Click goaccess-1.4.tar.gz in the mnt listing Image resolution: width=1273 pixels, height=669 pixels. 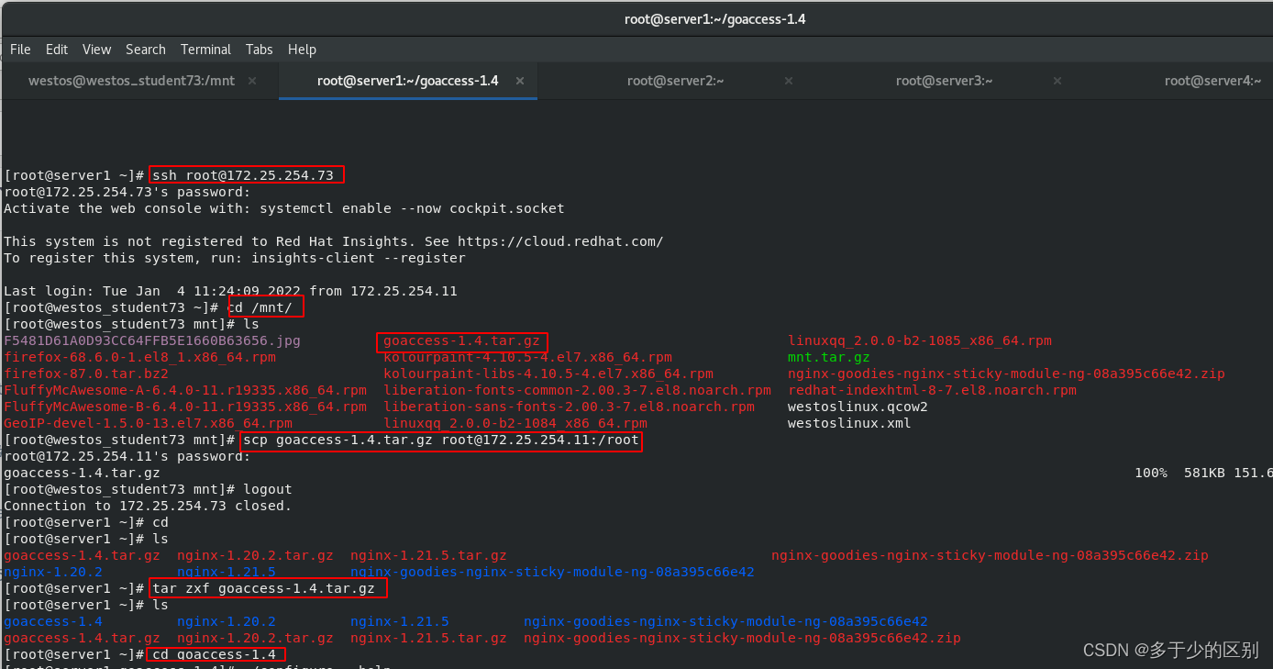tap(461, 340)
